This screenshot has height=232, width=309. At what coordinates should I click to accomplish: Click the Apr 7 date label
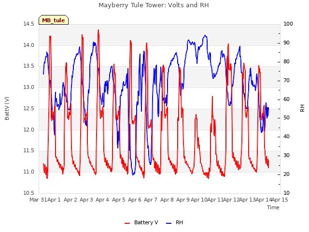tap(151, 200)
